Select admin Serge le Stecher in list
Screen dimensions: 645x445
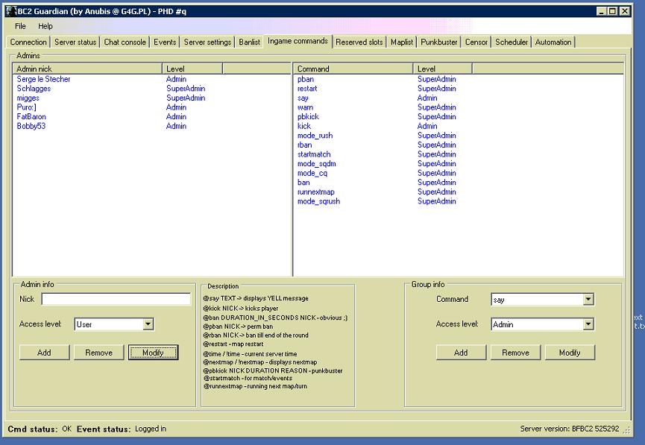[43, 79]
